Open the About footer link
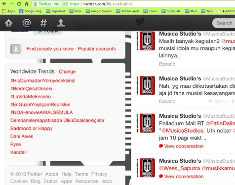235x185 pixels. click(x=52, y=174)
